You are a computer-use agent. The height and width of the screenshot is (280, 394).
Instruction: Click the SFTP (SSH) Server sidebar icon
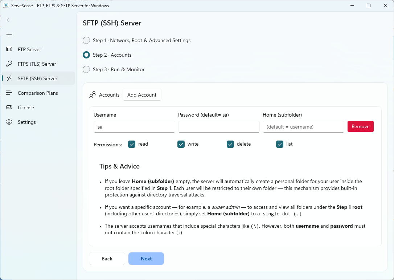pos(9,78)
